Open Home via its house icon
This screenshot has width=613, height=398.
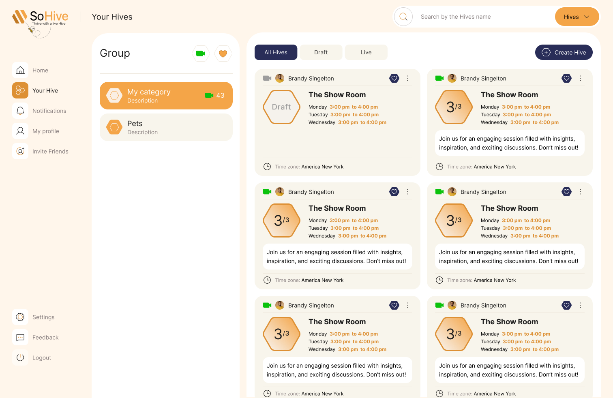(x=20, y=70)
